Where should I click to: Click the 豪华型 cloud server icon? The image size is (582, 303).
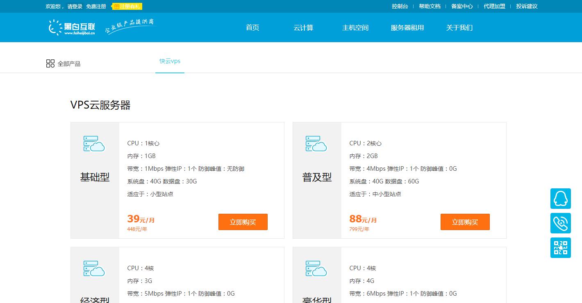(316, 269)
